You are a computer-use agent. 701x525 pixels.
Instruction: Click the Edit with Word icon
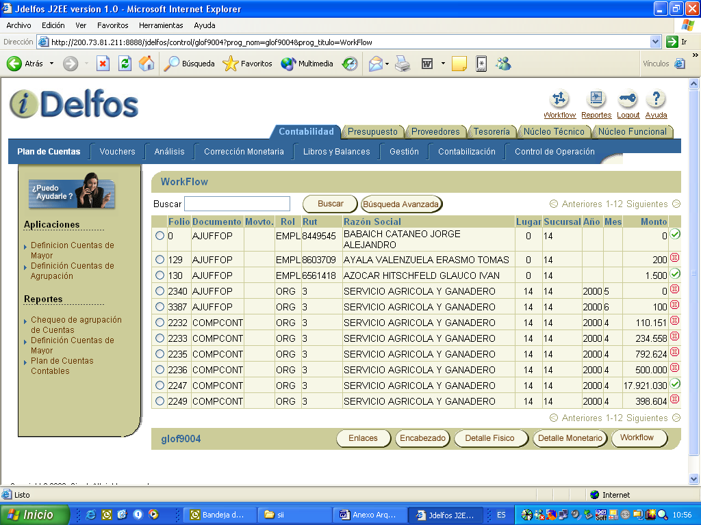[427, 64]
